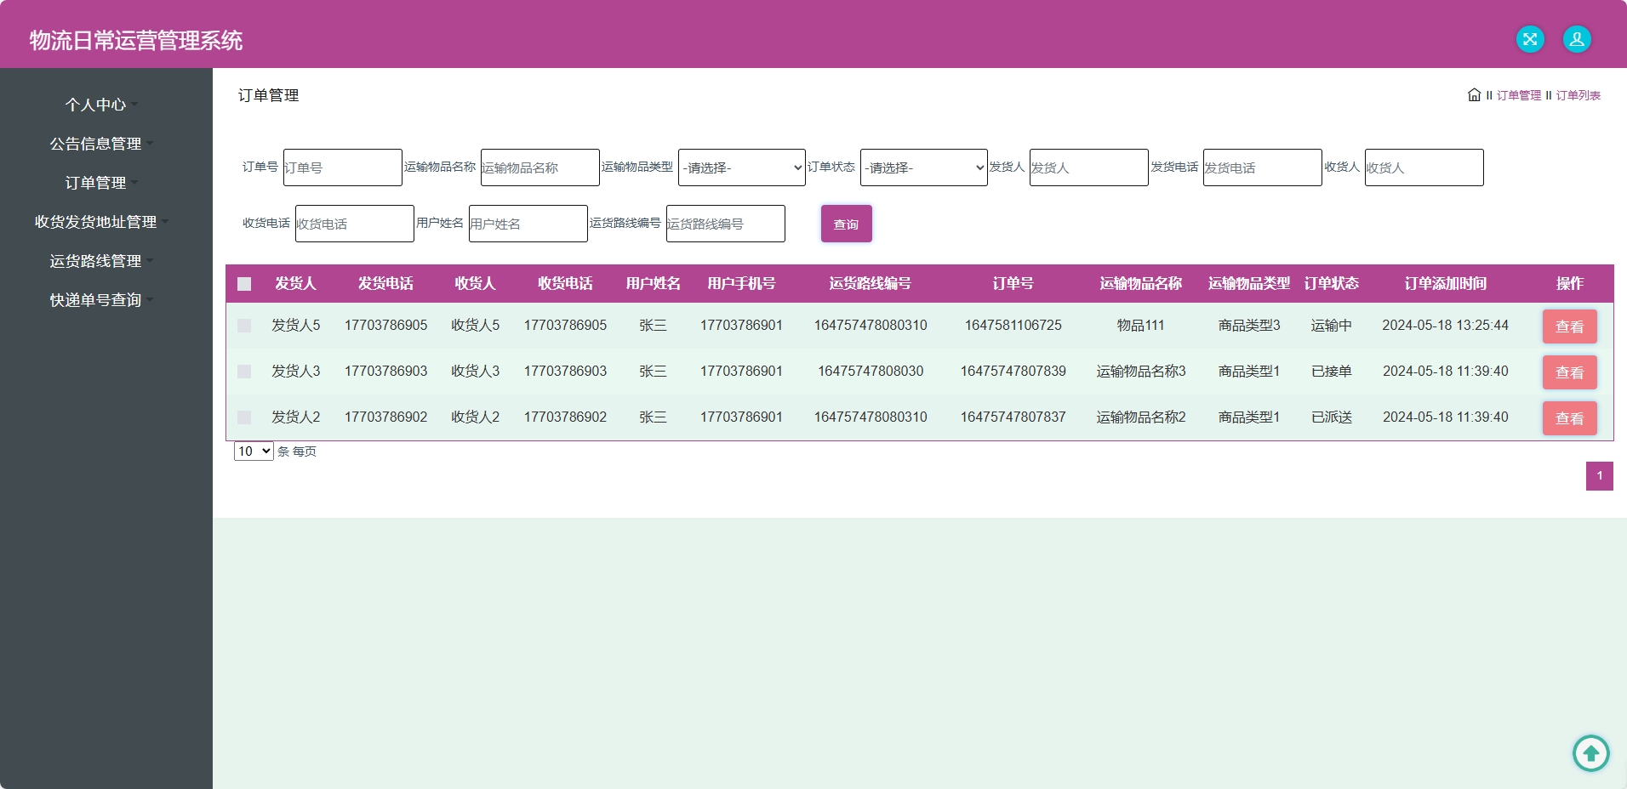Image resolution: width=1627 pixels, height=789 pixels.
Task: Open the 运输物品类型 dropdown
Action: pyautogui.click(x=740, y=167)
